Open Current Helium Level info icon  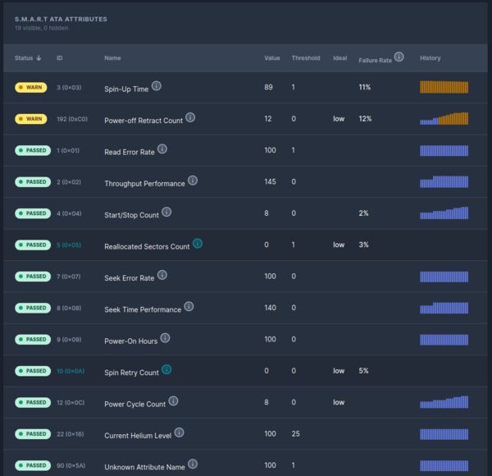coord(180,433)
